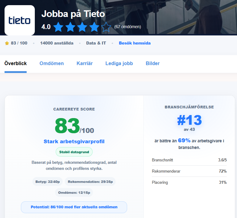Click the Stabil datagrund badge
This screenshot has height=218, width=237.
pos(74,152)
